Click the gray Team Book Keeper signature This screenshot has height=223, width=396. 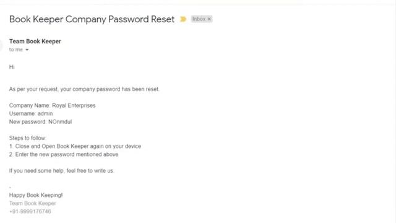pyautogui.click(x=33, y=203)
